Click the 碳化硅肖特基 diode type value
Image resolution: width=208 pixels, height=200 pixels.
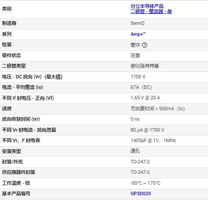pos(145,66)
